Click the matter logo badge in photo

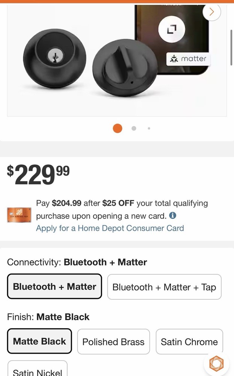coord(188,59)
